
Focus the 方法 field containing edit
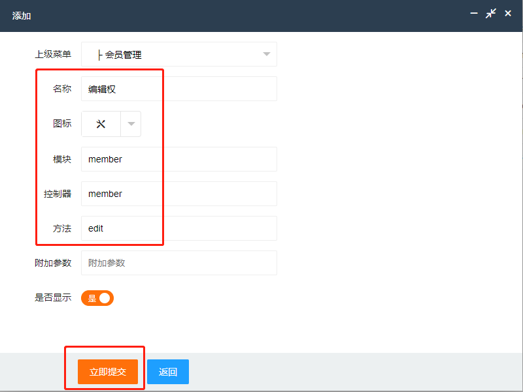(x=178, y=228)
